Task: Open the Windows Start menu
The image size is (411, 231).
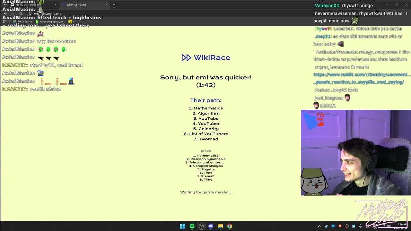Action: pyautogui.click(x=182, y=226)
